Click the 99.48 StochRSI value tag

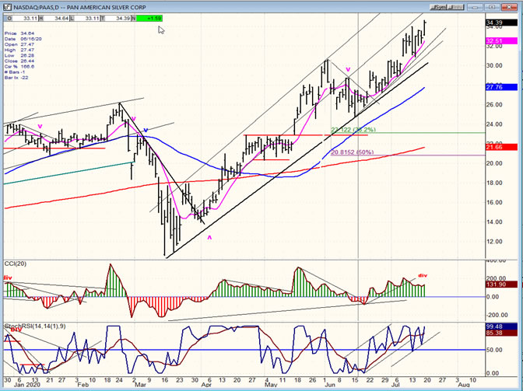coord(502,326)
